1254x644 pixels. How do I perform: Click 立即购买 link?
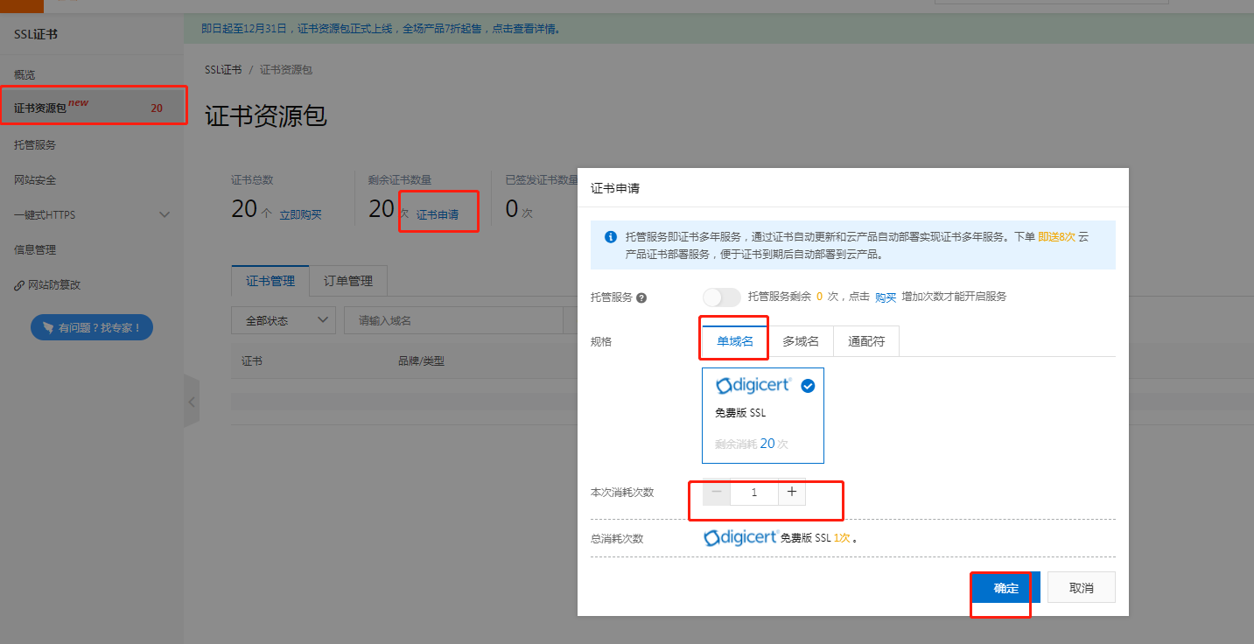[300, 215]
